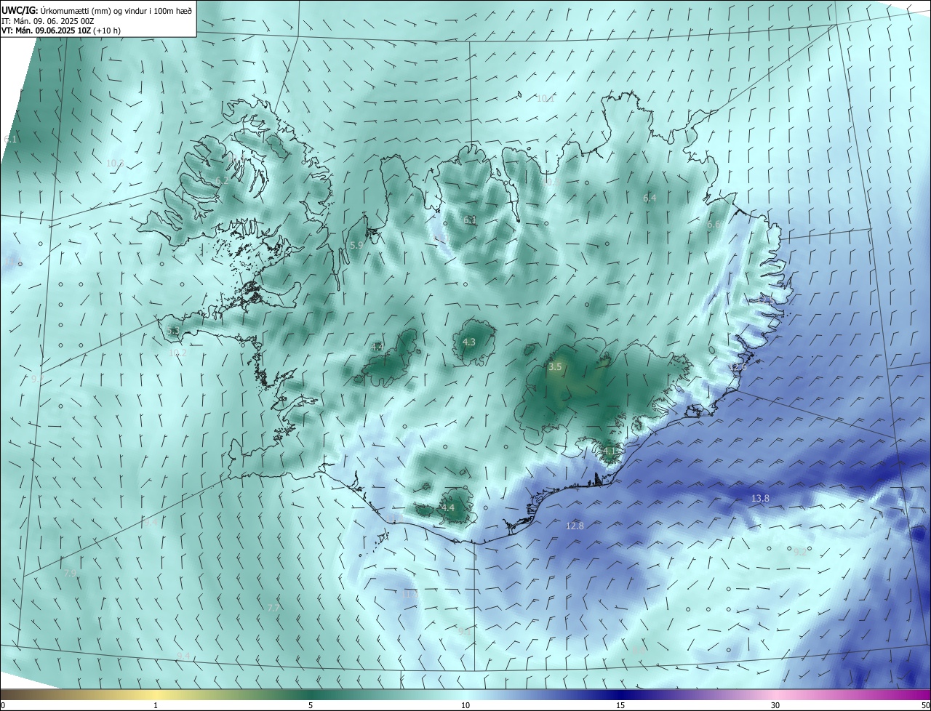
Task: Click the colour scale tick labelled 0
Action: tap(2, 706)
